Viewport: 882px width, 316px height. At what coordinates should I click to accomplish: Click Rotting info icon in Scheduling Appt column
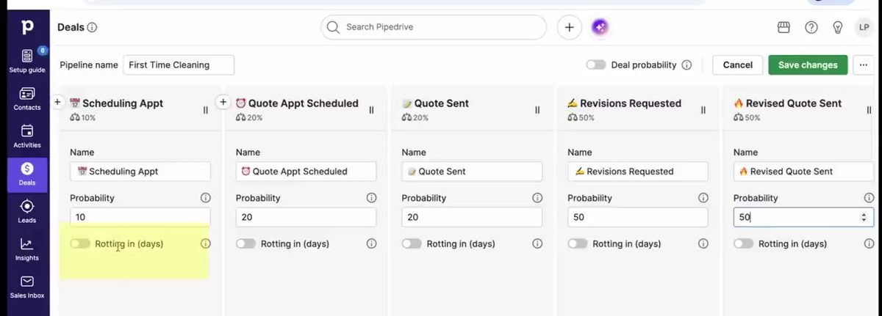pyautogui.click(x=206, y=243)
